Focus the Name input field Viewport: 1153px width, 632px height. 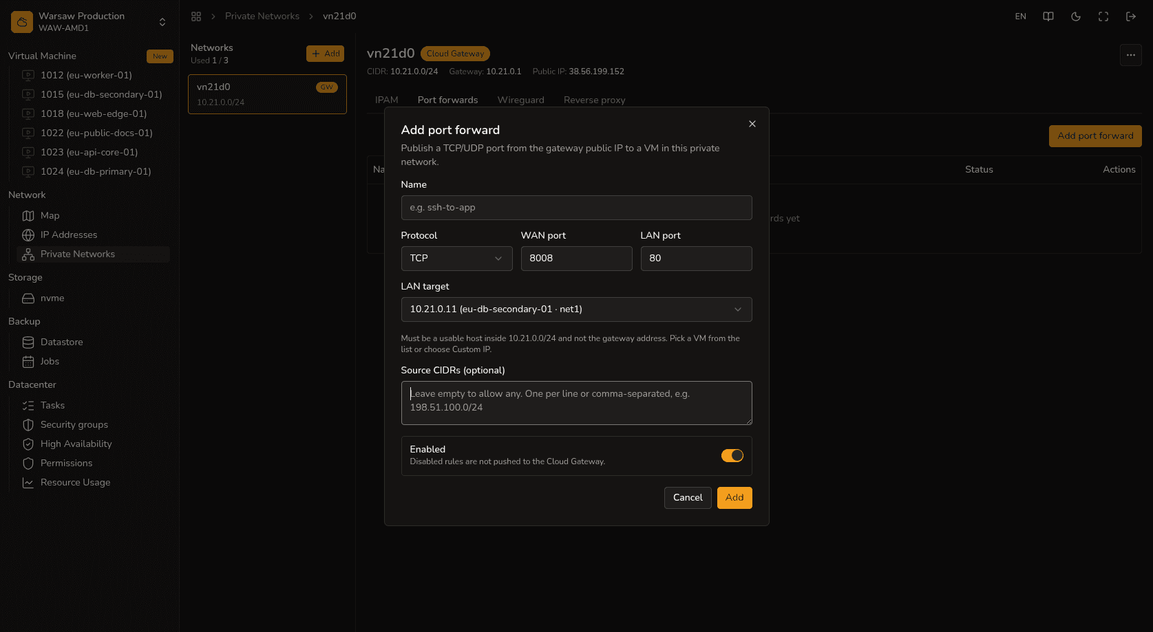click(x=576, y=208)
